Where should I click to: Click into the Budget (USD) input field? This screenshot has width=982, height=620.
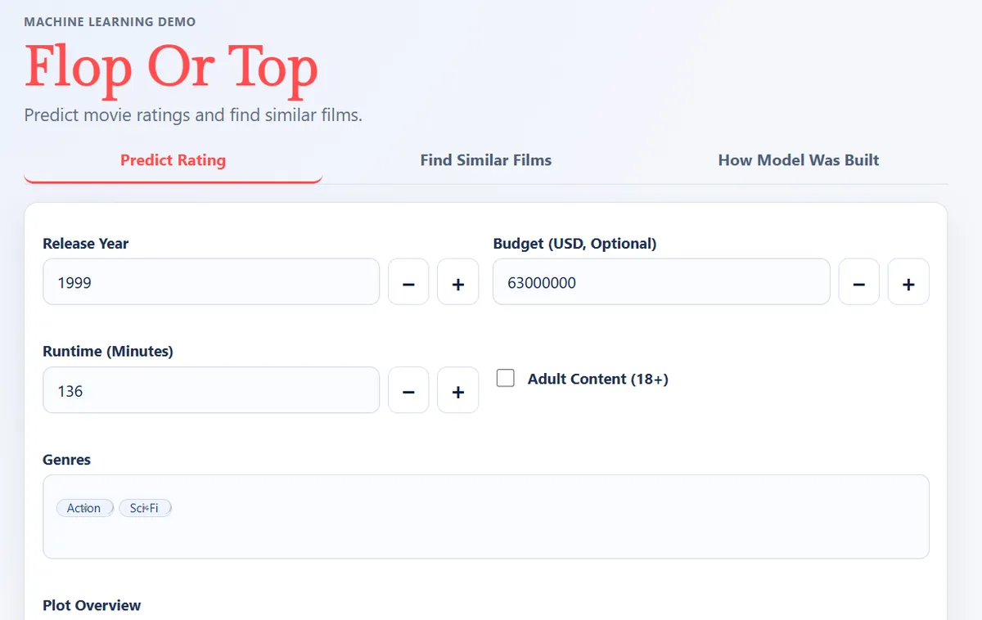pos(660,282)
